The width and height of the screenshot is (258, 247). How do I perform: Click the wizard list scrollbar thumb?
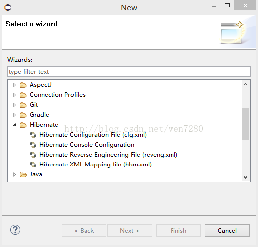[x=245, y=124]
